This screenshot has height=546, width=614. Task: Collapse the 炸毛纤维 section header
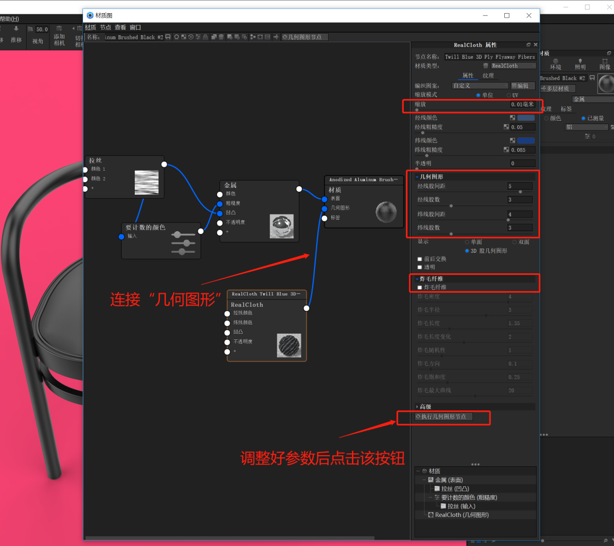[x=417, y=279]
